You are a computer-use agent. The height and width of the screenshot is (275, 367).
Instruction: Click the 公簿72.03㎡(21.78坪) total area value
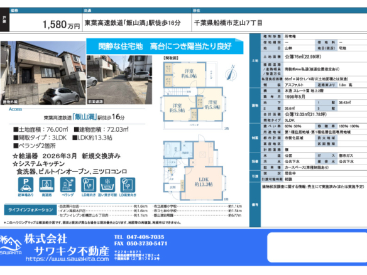(x=305, y=114)
